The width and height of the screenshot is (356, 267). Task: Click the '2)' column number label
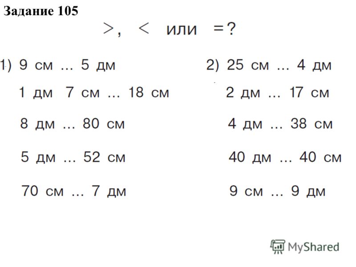coord(213,65)
